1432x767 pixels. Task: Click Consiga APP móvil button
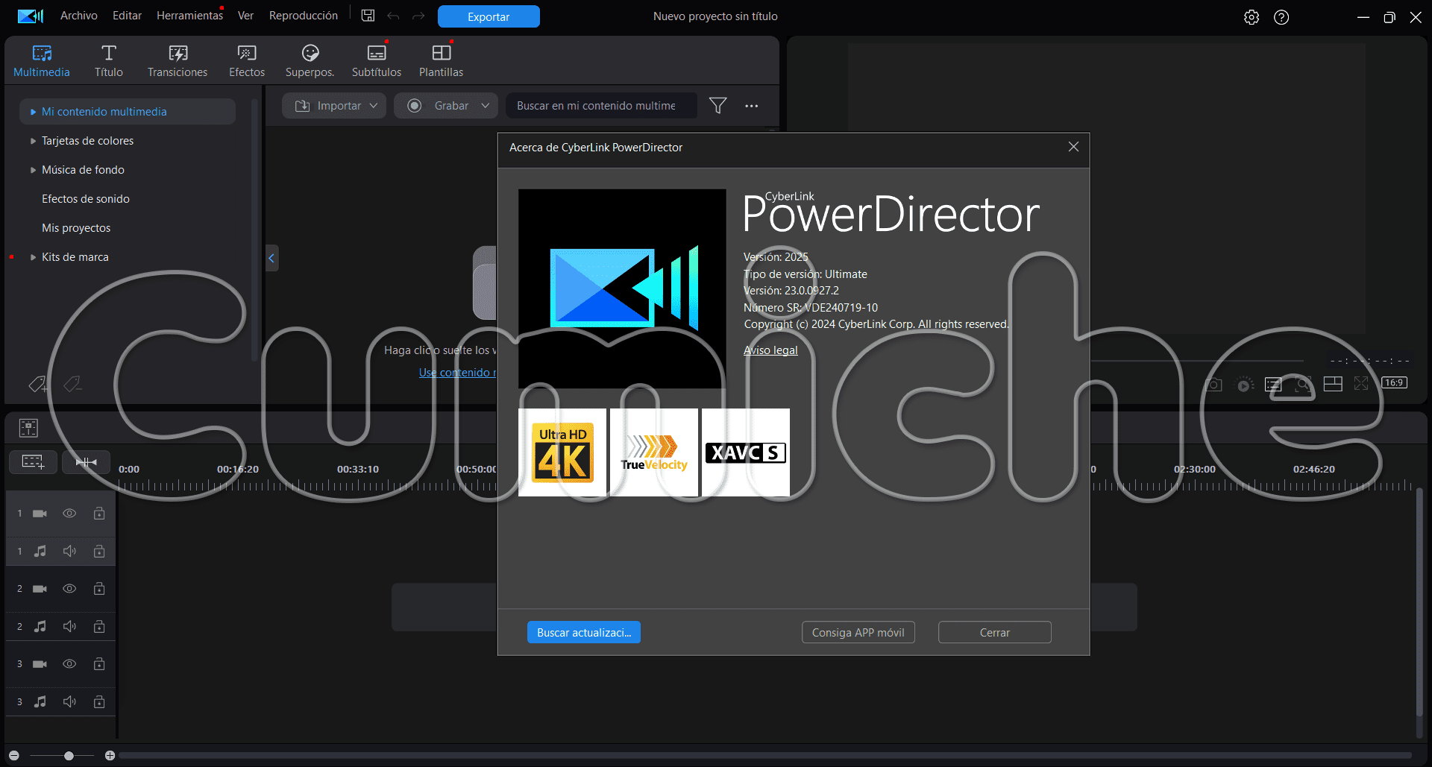(x=858, y=632)
